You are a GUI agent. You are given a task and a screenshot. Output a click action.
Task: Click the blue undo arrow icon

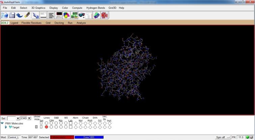[20, 15]
